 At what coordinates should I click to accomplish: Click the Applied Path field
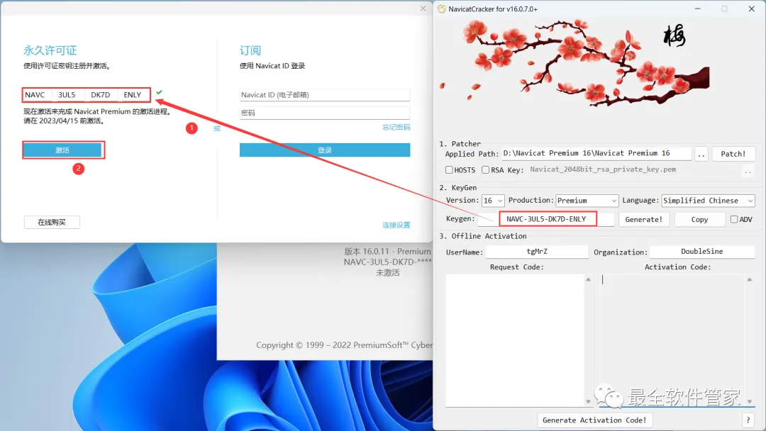(x=596, y=153)
